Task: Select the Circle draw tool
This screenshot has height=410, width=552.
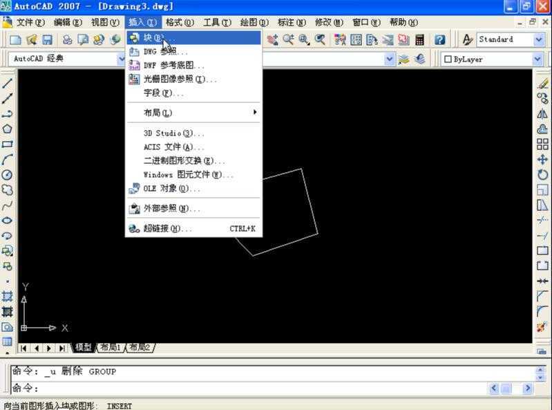Action: tap(7, 175)
